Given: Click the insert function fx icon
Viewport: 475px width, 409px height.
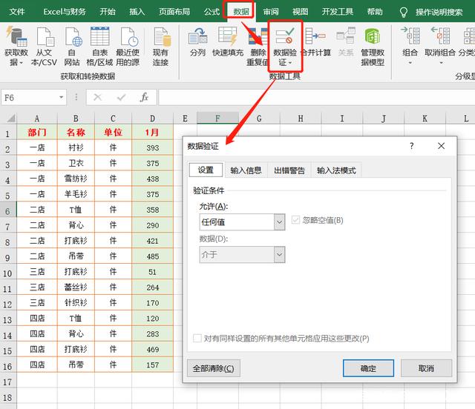Looking at the screenshot, I should [x=145, y=97].
